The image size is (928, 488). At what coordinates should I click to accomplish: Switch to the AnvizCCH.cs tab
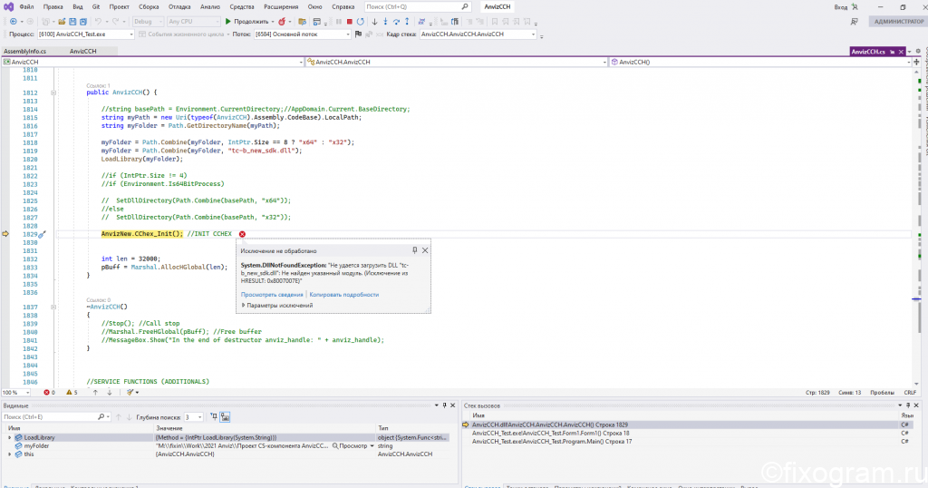(x=868, y=52)
